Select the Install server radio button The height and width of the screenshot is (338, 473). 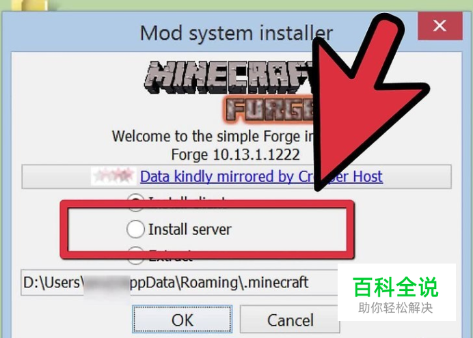click(x=135, y=229)
